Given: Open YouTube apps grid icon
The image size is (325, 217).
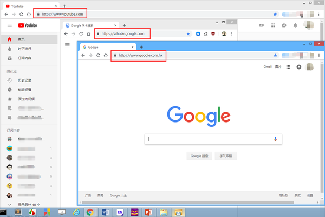Looking at the screenshot, I should click(273, 25).
